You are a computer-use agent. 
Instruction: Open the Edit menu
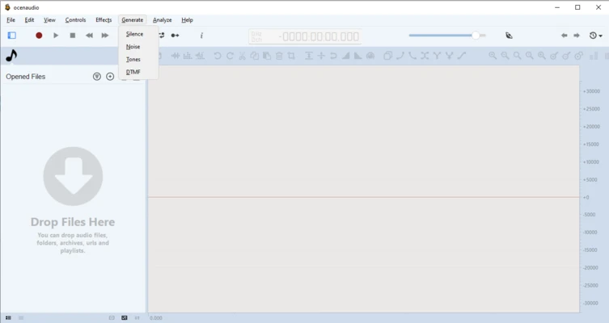click(x=29, y=19)
